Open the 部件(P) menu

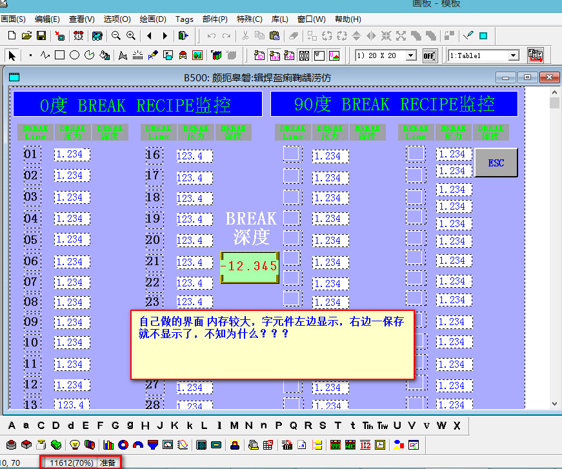(215, 19)
